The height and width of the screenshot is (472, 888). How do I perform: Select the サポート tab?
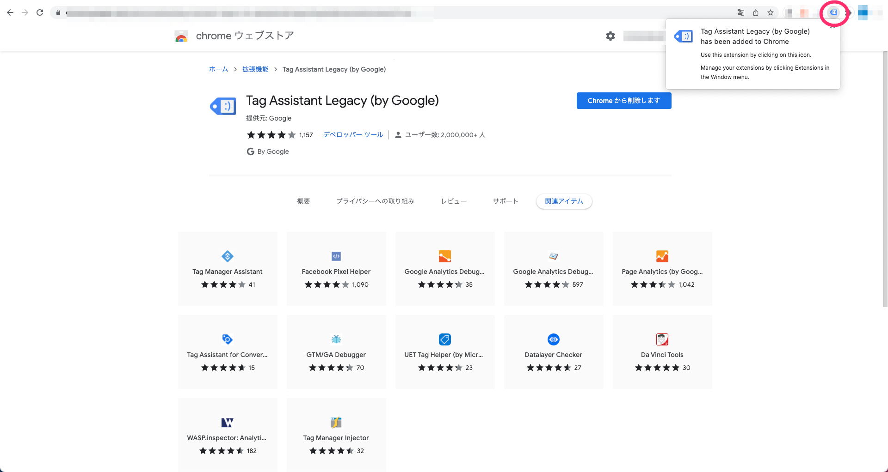(505, 201)
